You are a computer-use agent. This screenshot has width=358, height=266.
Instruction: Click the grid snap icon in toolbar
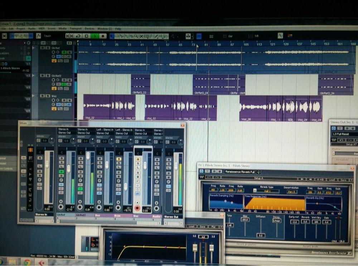click(211, 36)
